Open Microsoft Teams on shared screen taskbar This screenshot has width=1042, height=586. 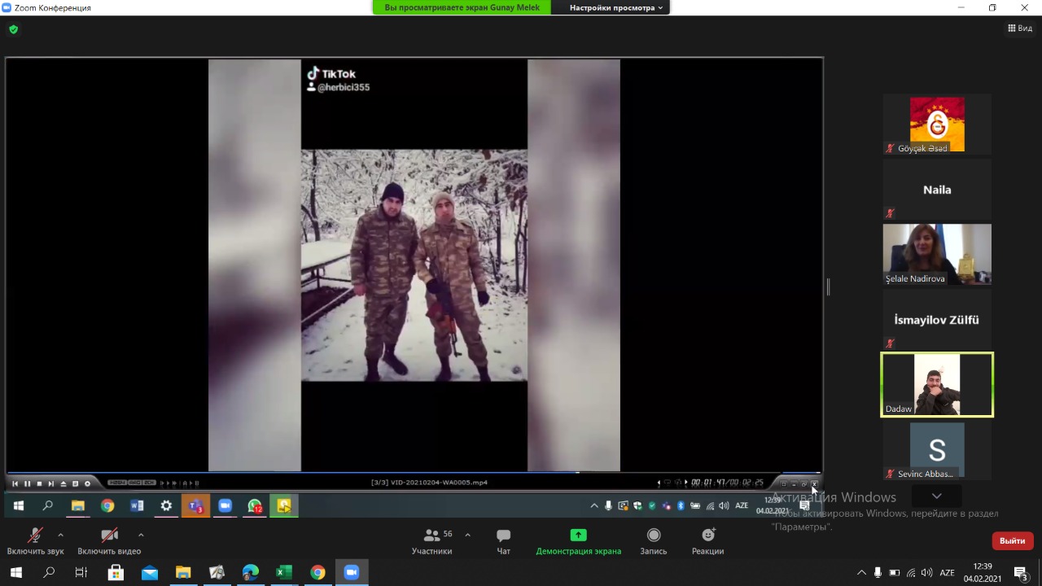click(x=195, y=505)
